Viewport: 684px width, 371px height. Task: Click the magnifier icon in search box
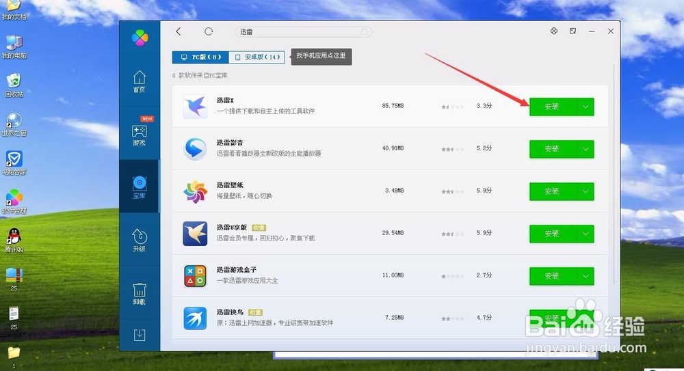(x=365, y=32)
